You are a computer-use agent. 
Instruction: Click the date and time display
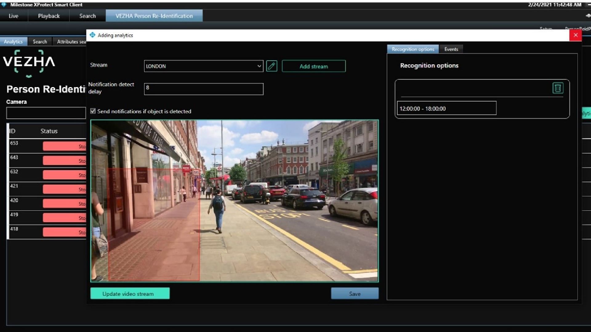(x=554, y=5)
